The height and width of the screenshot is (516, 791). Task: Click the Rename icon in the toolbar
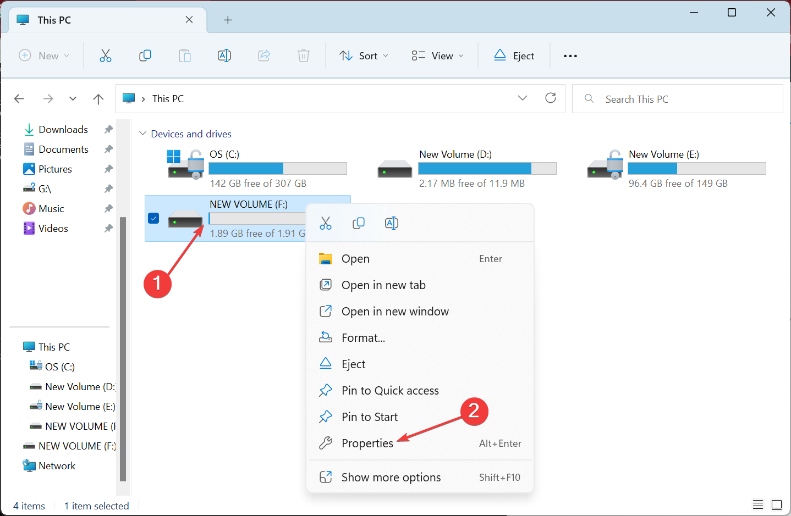[x=224, y=56]
